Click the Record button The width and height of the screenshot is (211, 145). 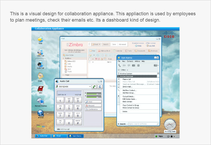(93, 105)
